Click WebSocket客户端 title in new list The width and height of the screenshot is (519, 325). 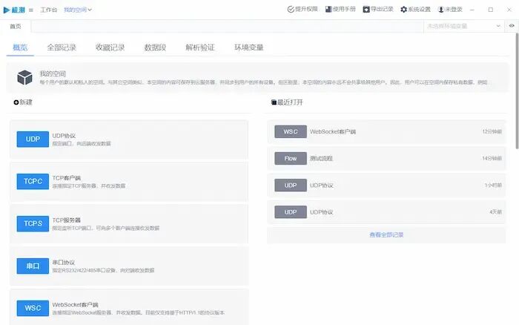(x=75, y=305)
